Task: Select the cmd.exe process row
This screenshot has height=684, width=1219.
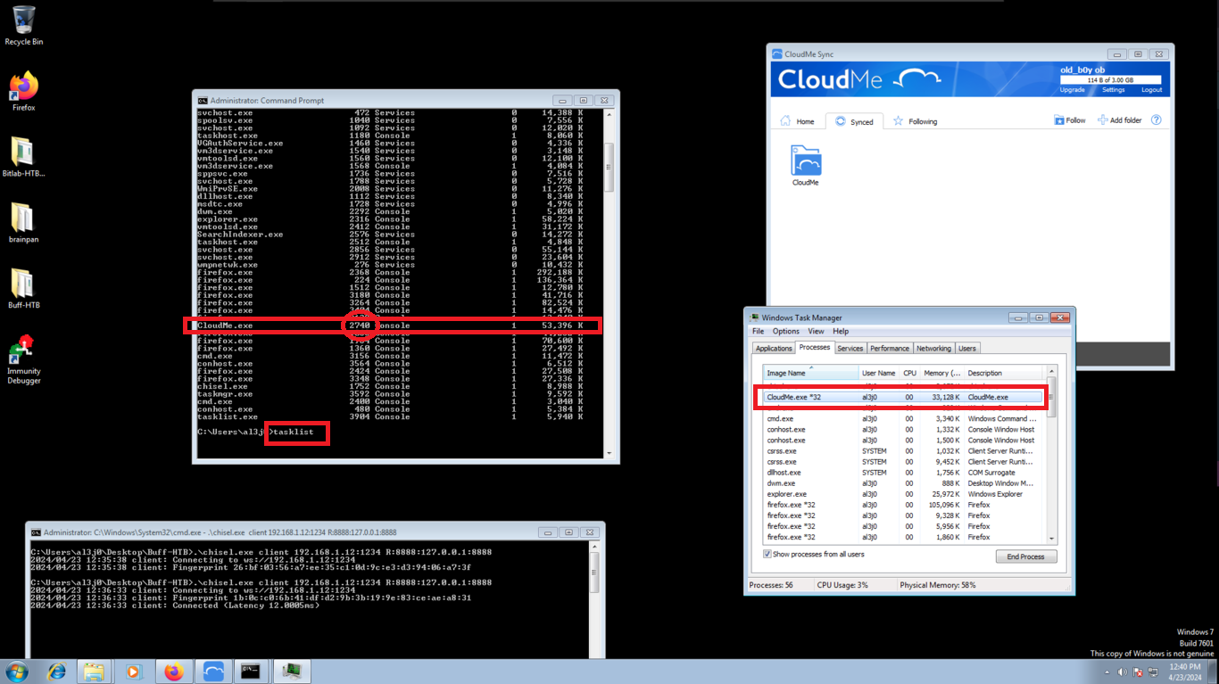Action: point(904,418)
